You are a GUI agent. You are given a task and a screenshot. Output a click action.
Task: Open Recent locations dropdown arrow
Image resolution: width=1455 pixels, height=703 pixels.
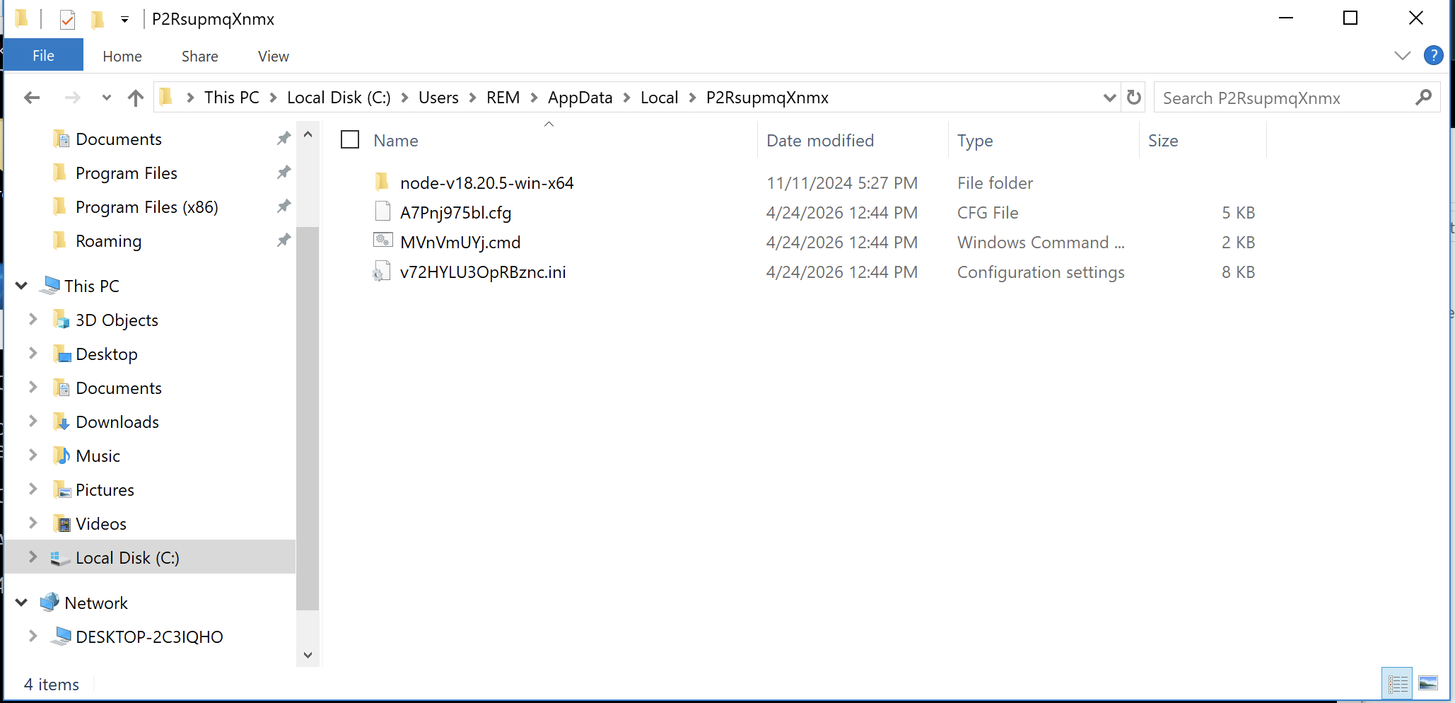(106, 98)
